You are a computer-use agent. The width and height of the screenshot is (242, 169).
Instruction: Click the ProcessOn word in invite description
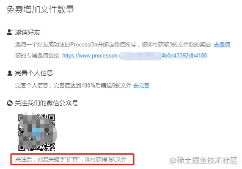click(x=84, y=44)
